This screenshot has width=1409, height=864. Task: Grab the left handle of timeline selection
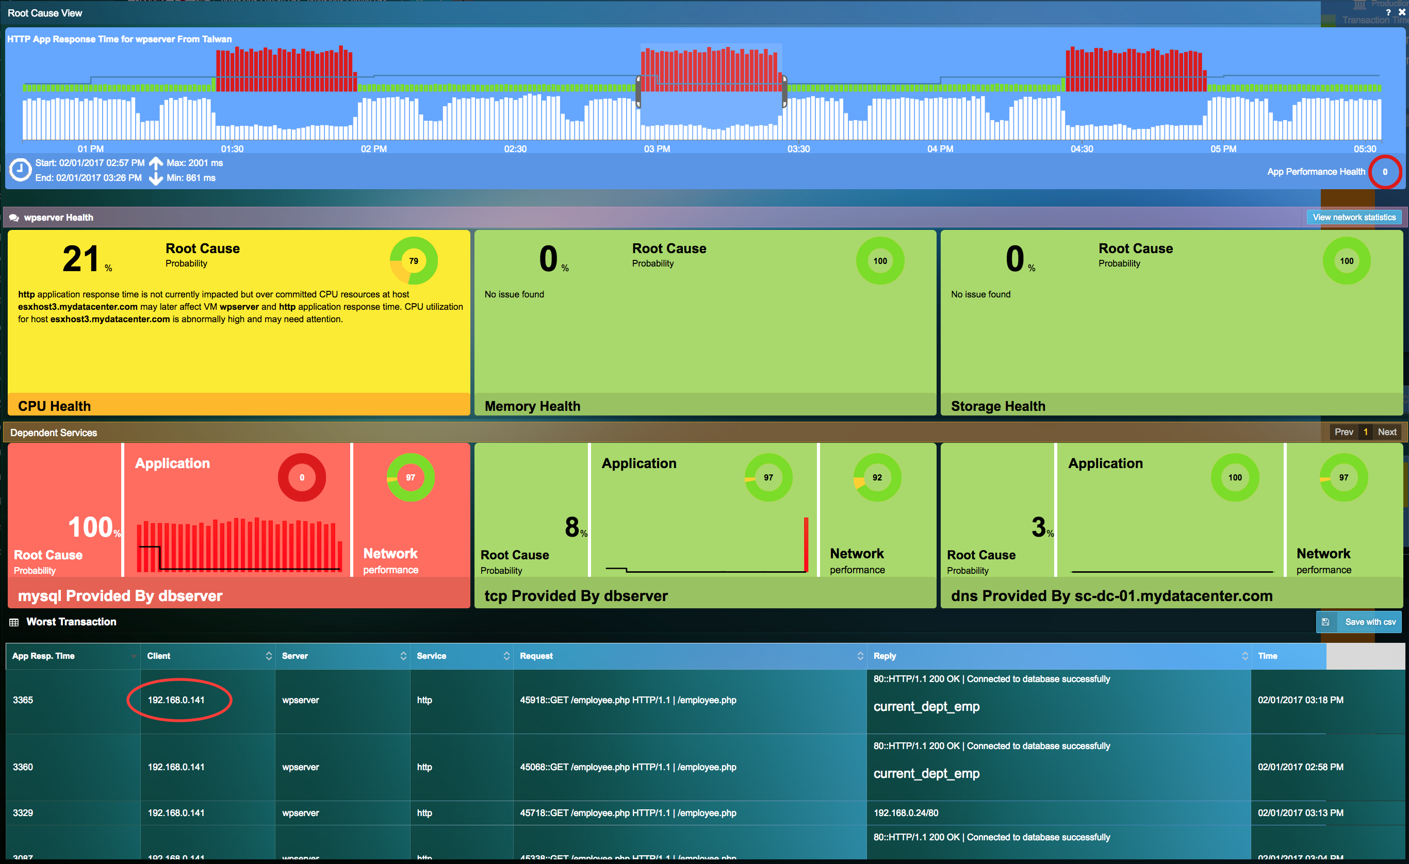[638, 91]
